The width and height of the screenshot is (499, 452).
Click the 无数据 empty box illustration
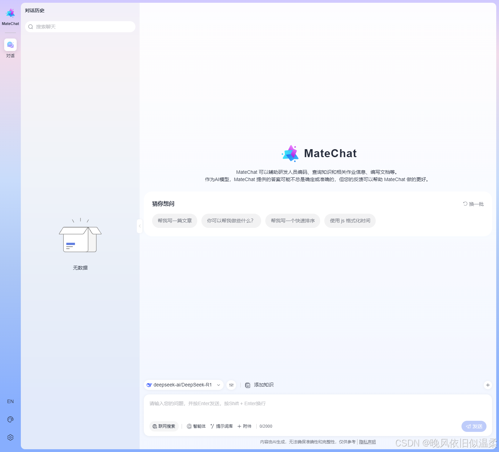[x=80, y=235]
